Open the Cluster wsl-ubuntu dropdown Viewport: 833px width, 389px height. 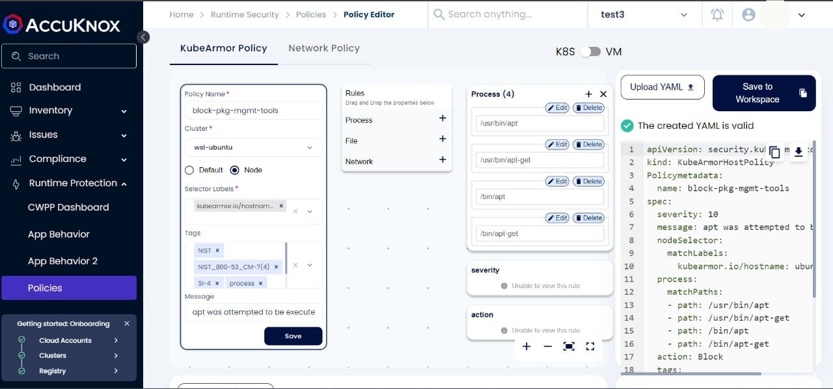tap(253, 147)
